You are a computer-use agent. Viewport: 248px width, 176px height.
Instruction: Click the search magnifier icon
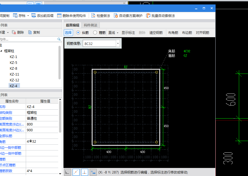click(59, 39)
